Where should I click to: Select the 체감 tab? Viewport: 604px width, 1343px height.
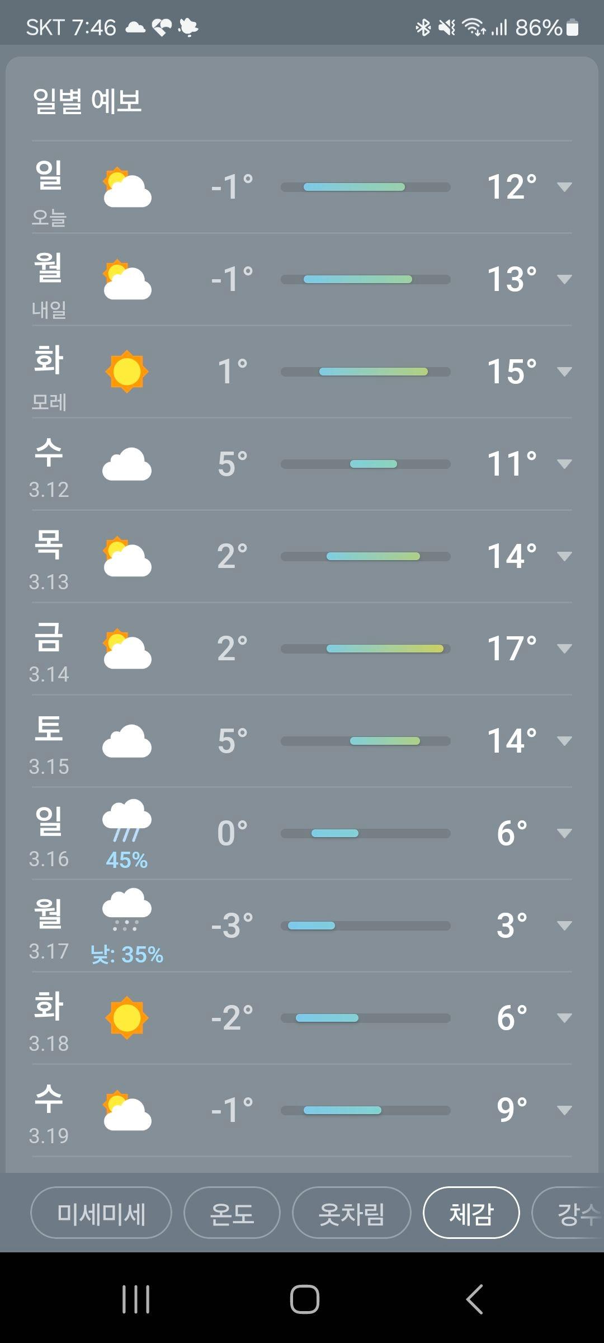pyautogui.click(x=471, y=1214)
